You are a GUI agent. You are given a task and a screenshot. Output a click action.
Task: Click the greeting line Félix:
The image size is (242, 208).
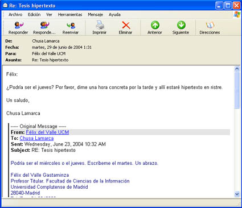12,74
